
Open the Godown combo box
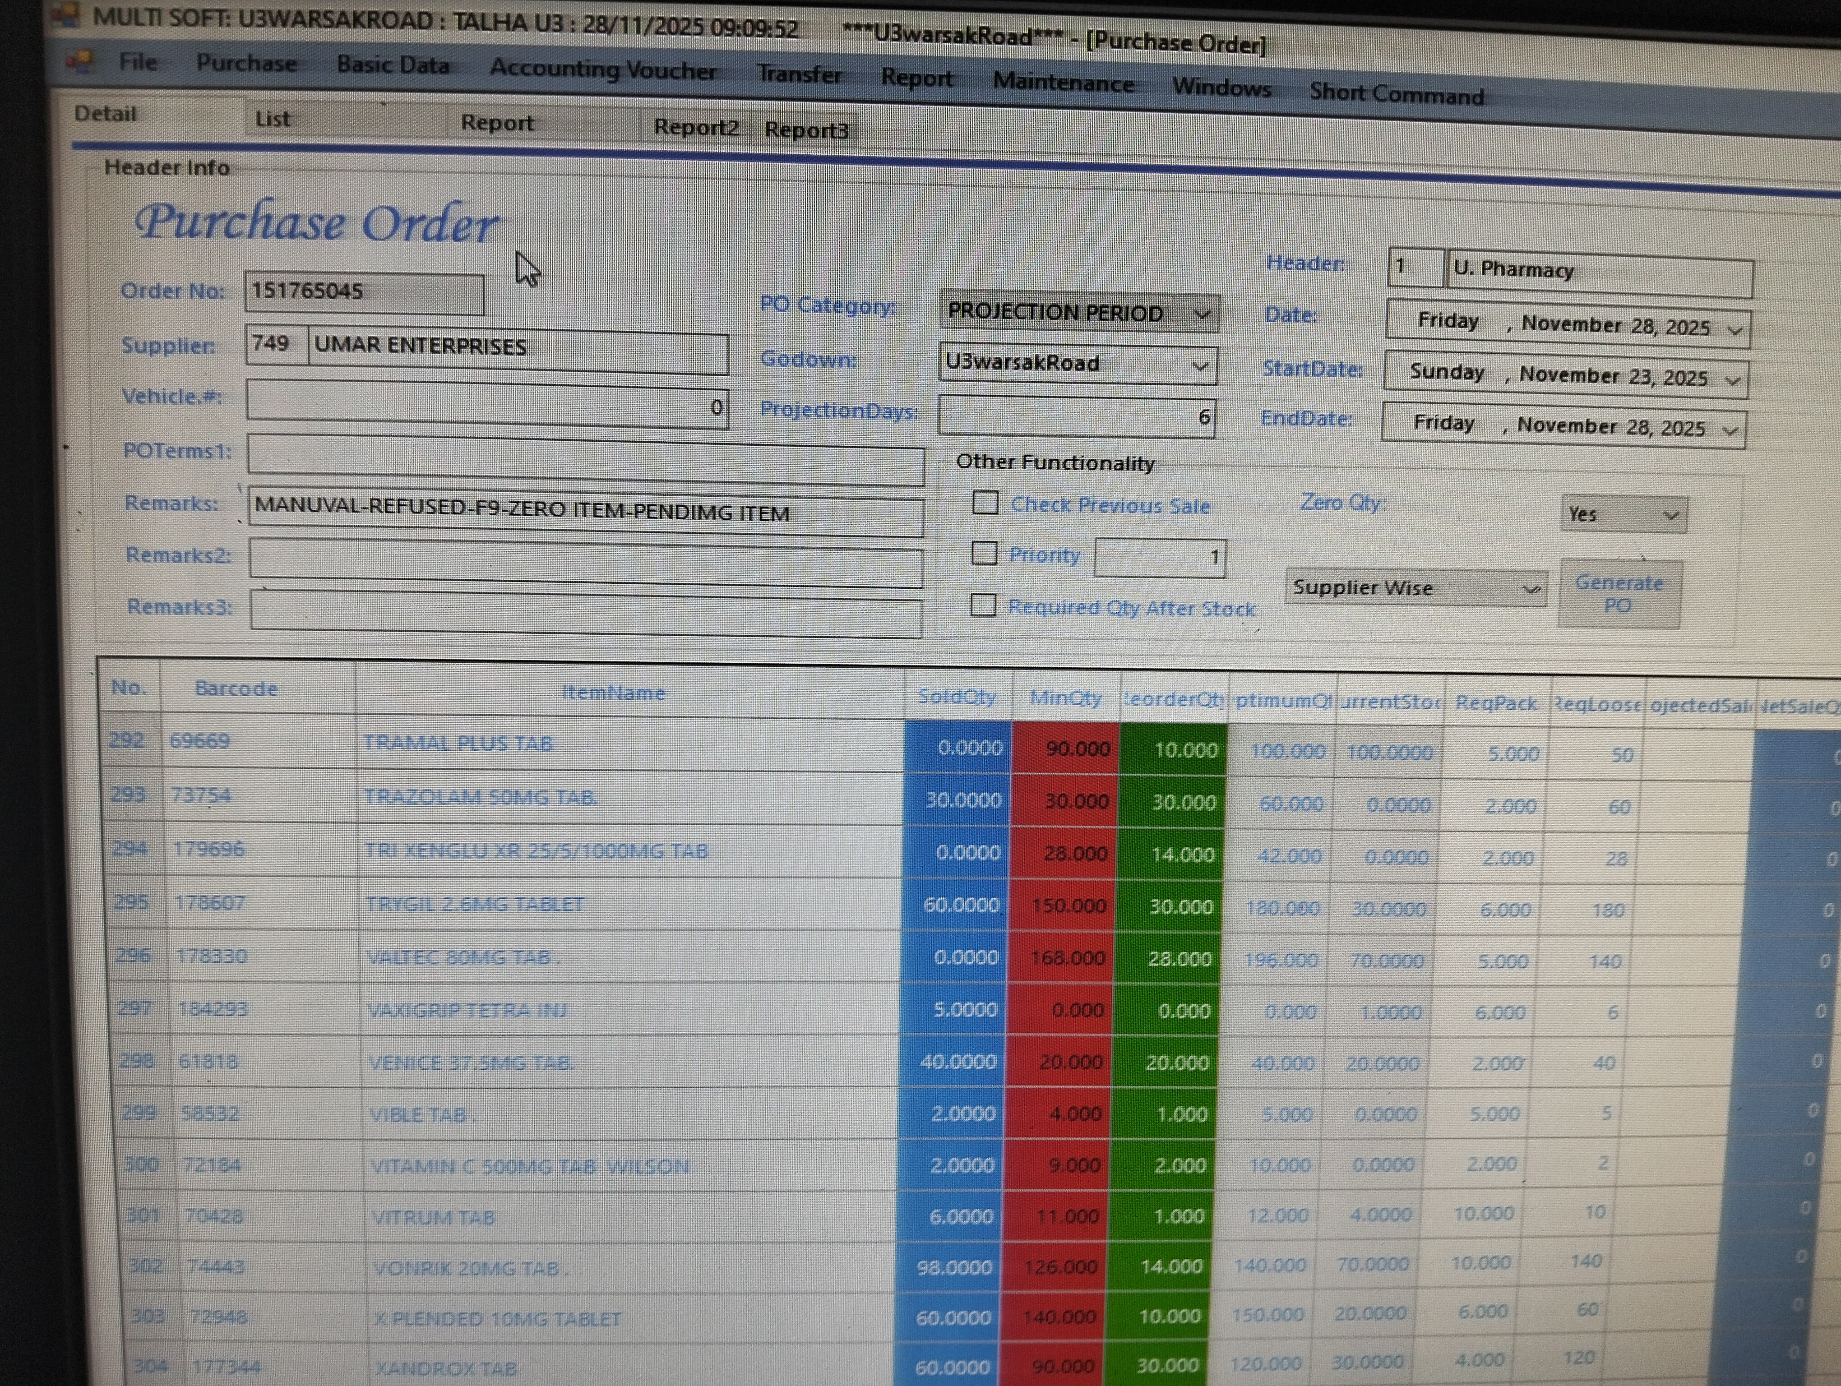coord(1199,366)
